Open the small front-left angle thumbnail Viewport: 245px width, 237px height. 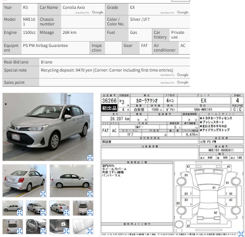pyautogui.click(x=36, y=208)
